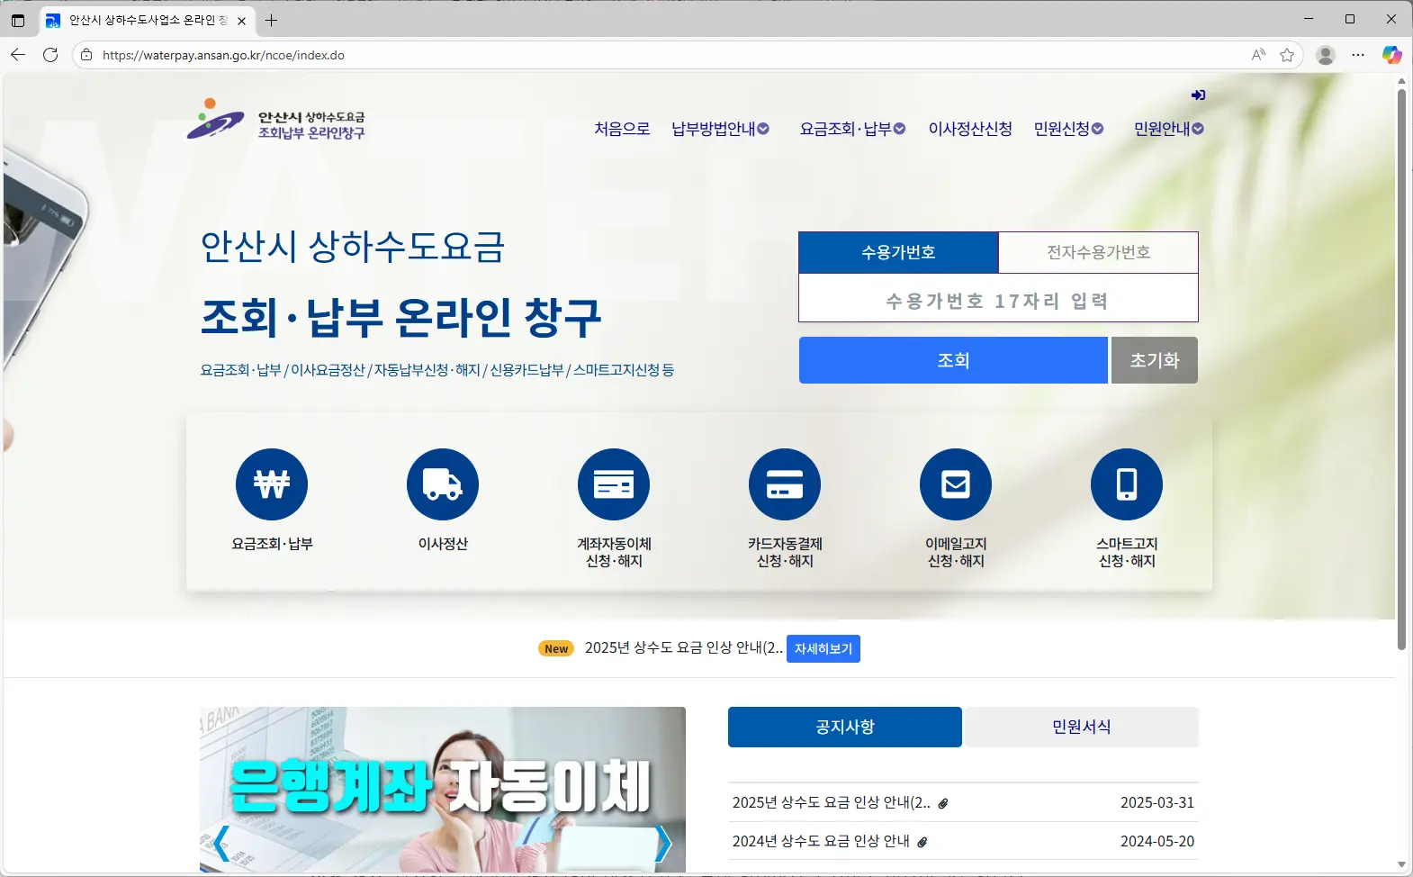
Task: Go to 처음으로 home menu
Action: tap(622, 129)
